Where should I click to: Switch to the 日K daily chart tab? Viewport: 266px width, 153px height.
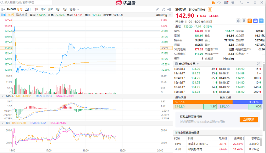click(x=35, y=9)
